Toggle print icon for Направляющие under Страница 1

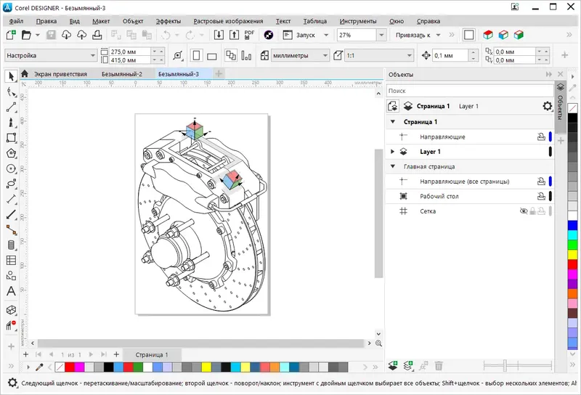540,137
